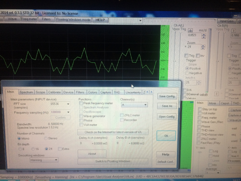This screenshot has width=241, height=181.
Task: Click the Help button in settings dialog
Action: point(165,154)
